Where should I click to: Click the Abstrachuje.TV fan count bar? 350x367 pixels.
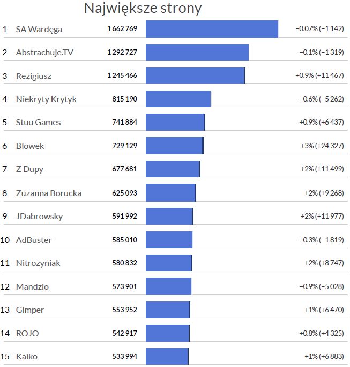pos(197,52)
